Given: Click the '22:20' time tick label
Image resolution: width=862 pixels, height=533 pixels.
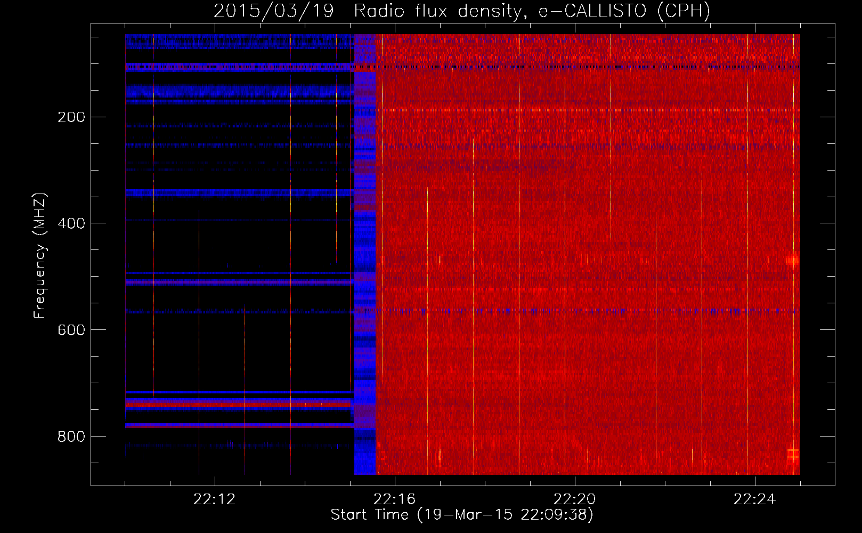Looking at the screenshot, I should pyautogui.click(x=574, y=499).
